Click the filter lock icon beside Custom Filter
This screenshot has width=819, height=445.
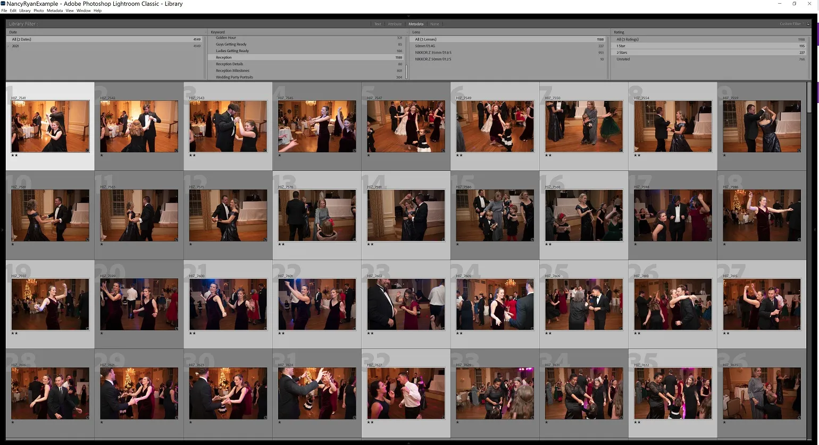pos(809,24)
